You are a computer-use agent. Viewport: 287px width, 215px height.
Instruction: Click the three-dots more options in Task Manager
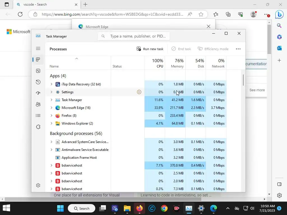tap(238, 49)
